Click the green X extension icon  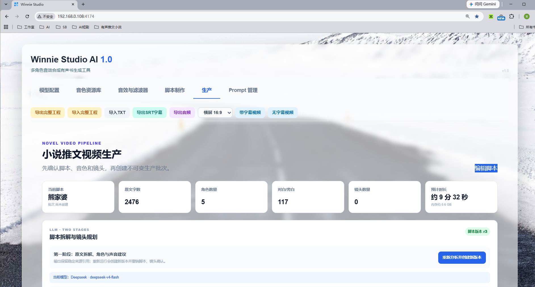click(x=491, y=16)
